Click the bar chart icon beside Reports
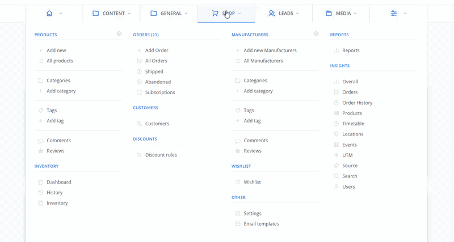This screenshot has width=454, height=242. pyautogui.click(x=336, y=50)
